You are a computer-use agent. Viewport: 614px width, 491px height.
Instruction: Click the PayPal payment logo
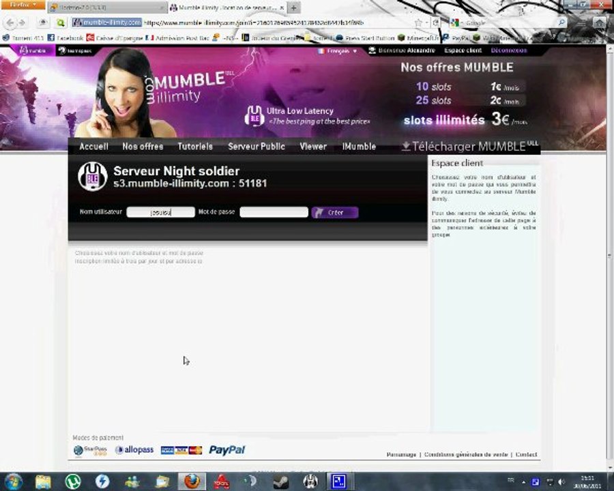226,450
